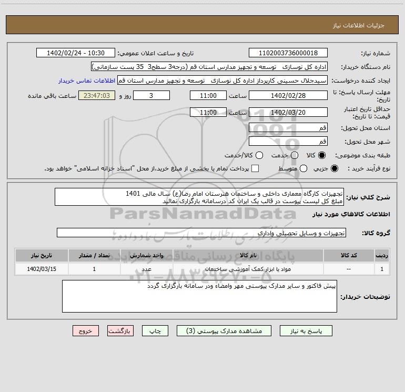Click the شرح کلی نیاز text area
The height and width of the screenshot is (392, 405).
pos(199,197)
